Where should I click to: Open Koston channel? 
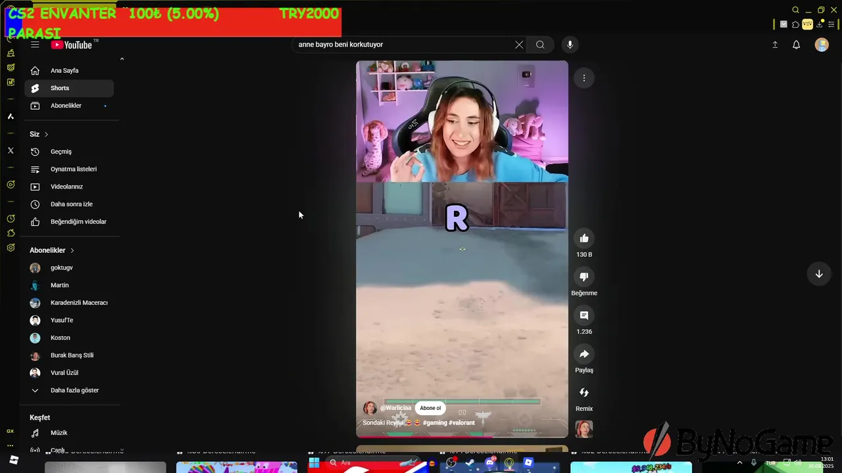click(69, 338)
